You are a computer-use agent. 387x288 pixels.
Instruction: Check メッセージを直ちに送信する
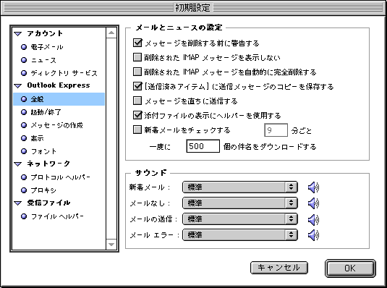point(137,101)
